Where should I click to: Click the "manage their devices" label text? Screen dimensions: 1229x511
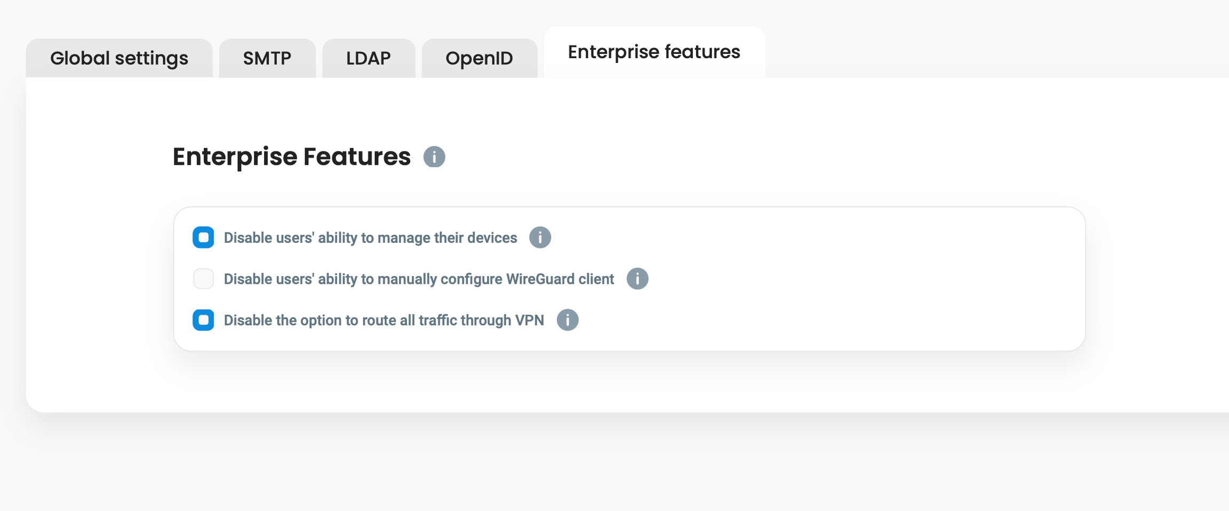[x=370, y=238]
